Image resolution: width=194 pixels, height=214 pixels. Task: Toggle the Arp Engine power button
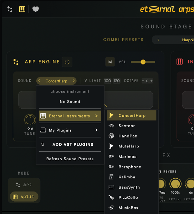pyautogui.click(x=67, y=62)
